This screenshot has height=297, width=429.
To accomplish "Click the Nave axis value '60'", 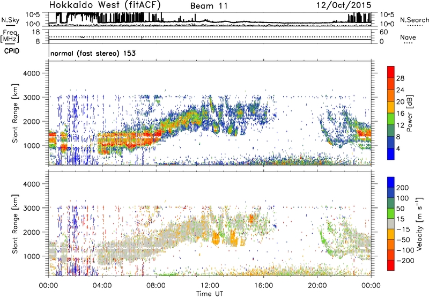I will click(x=383, y=32).
